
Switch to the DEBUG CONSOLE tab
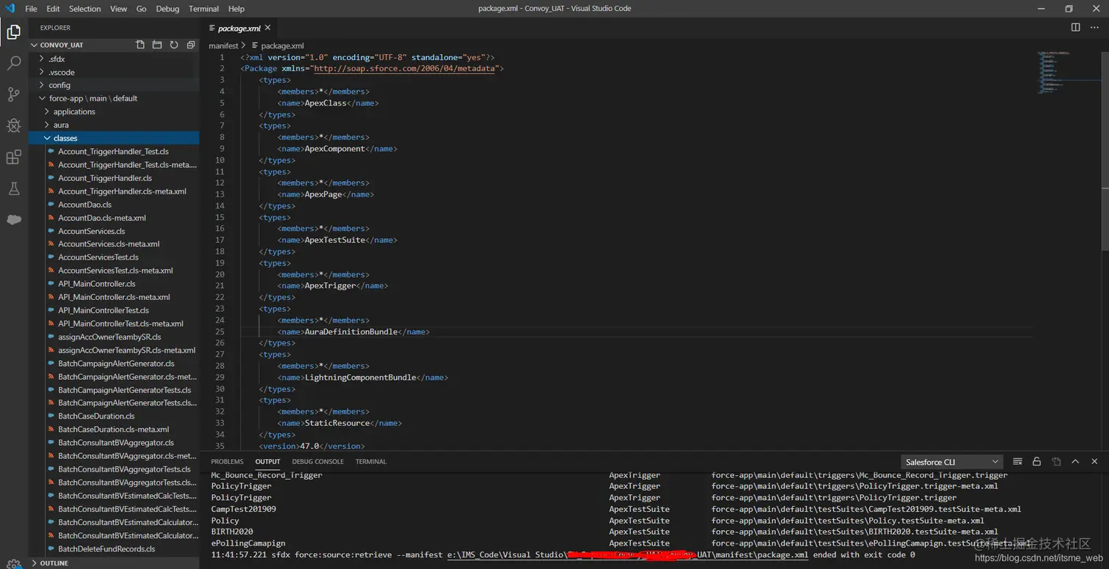pyautogui.click(x=318, y=461)
